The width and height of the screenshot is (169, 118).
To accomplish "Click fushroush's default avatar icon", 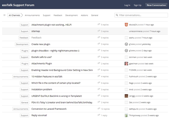I will [x=126, y=76].
